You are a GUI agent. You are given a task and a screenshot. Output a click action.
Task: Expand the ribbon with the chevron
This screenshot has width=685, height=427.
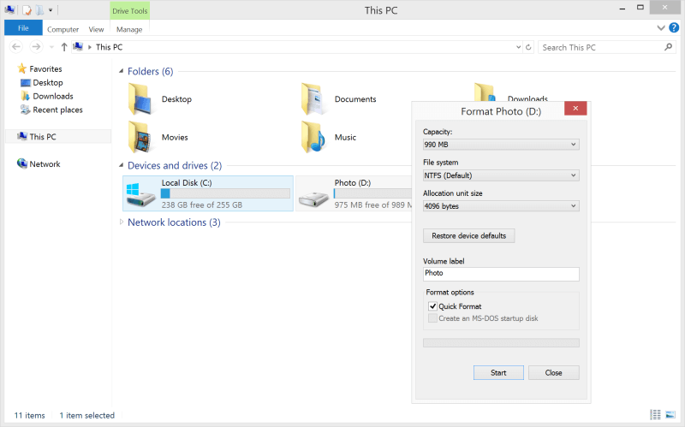point(660,28)
